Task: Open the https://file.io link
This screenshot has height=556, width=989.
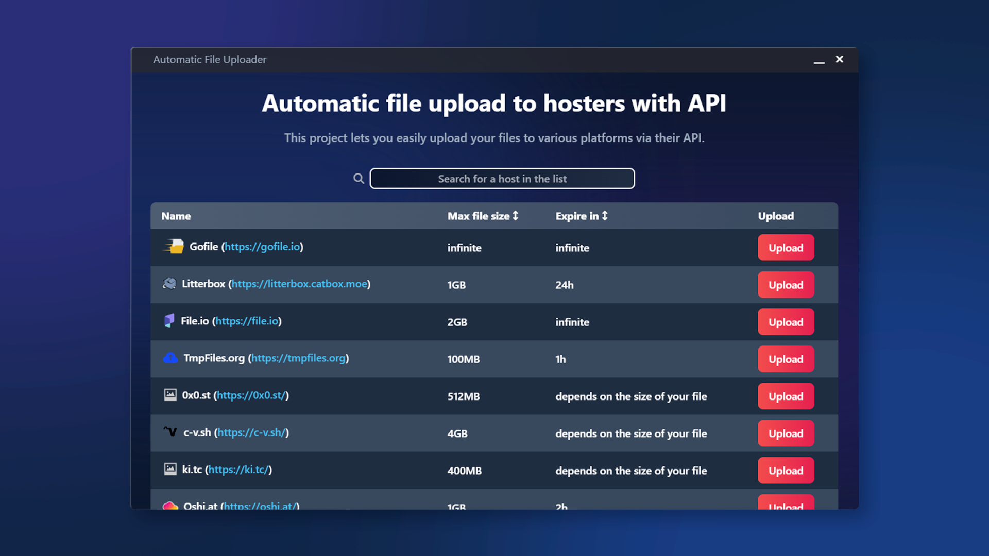Action: pyautogui.click(x=247, y=321)
